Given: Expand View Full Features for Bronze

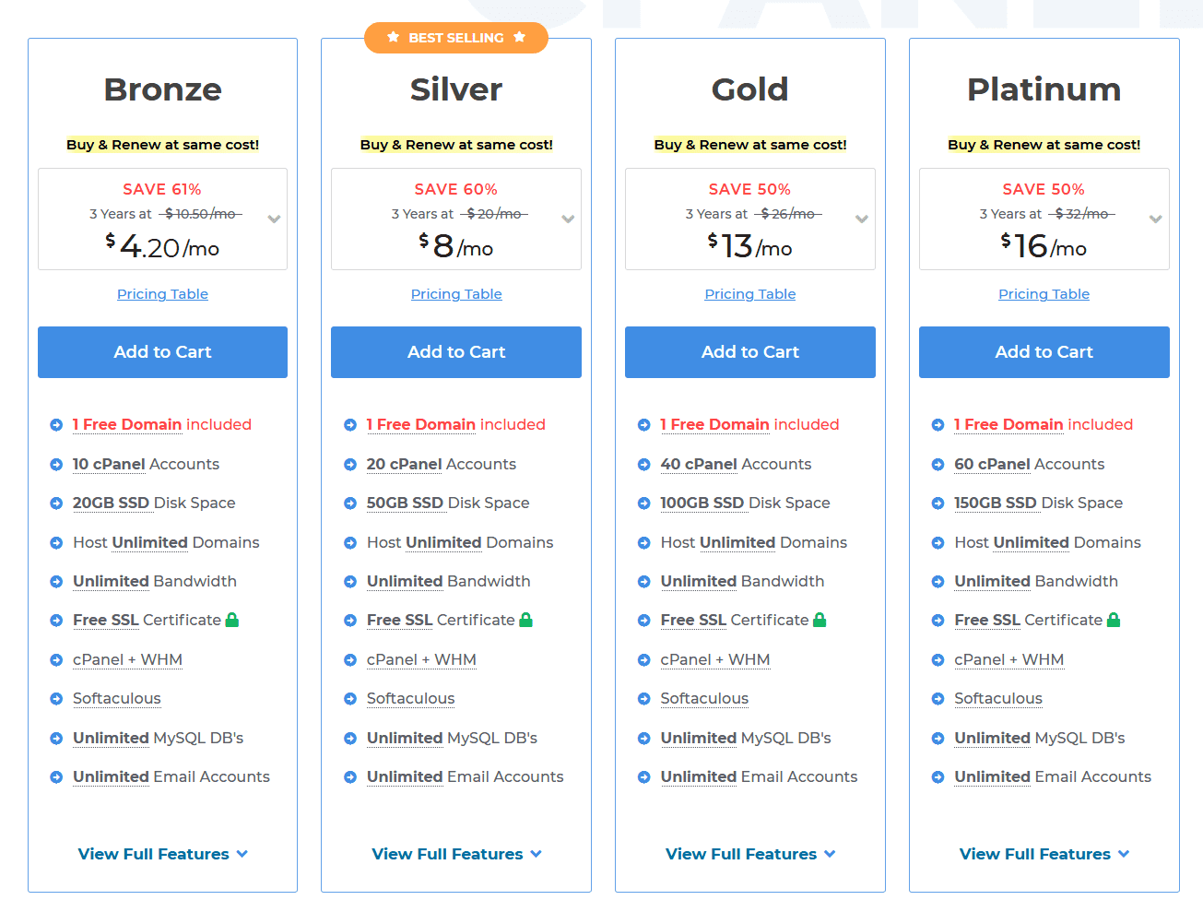Looking at the screenshot, I should click(x=163, y=854).
